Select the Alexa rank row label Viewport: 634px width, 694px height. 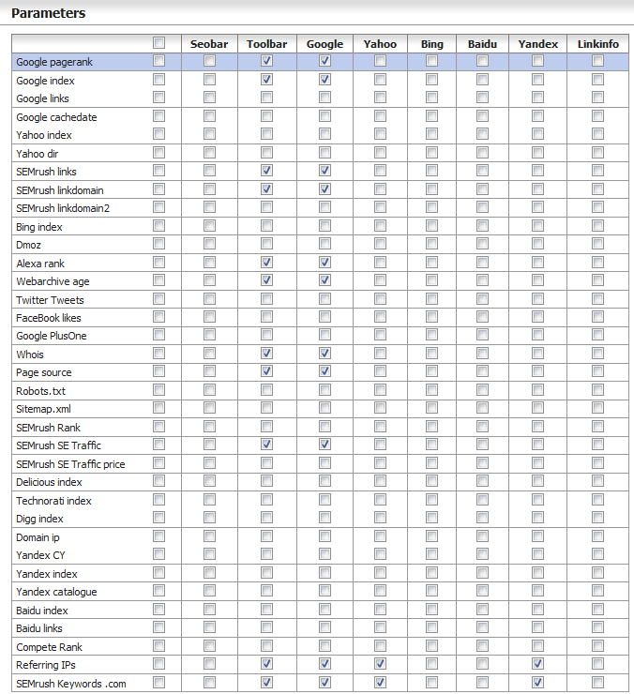click(40, 264)
